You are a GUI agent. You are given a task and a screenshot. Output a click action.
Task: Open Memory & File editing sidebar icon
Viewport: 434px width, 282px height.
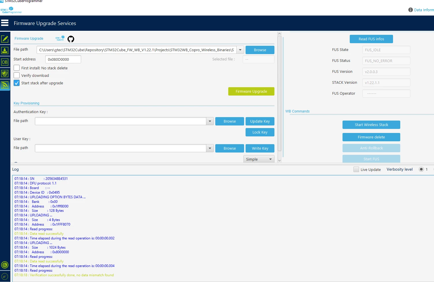5,39
